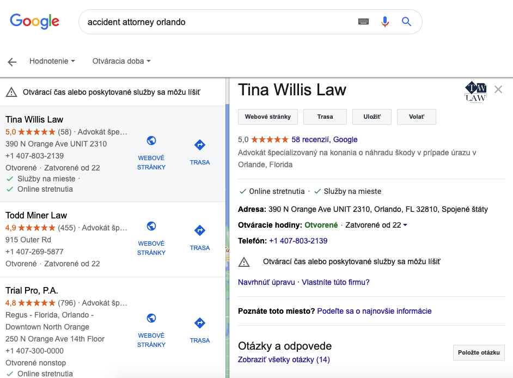
Task: Click the blue search magnifier icon
Action: click(x=406, y=22)
